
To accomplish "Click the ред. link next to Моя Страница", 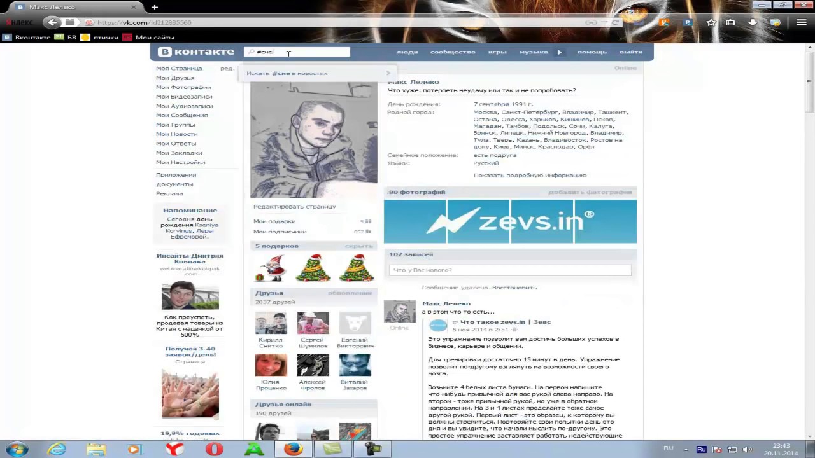I will 227,68.
